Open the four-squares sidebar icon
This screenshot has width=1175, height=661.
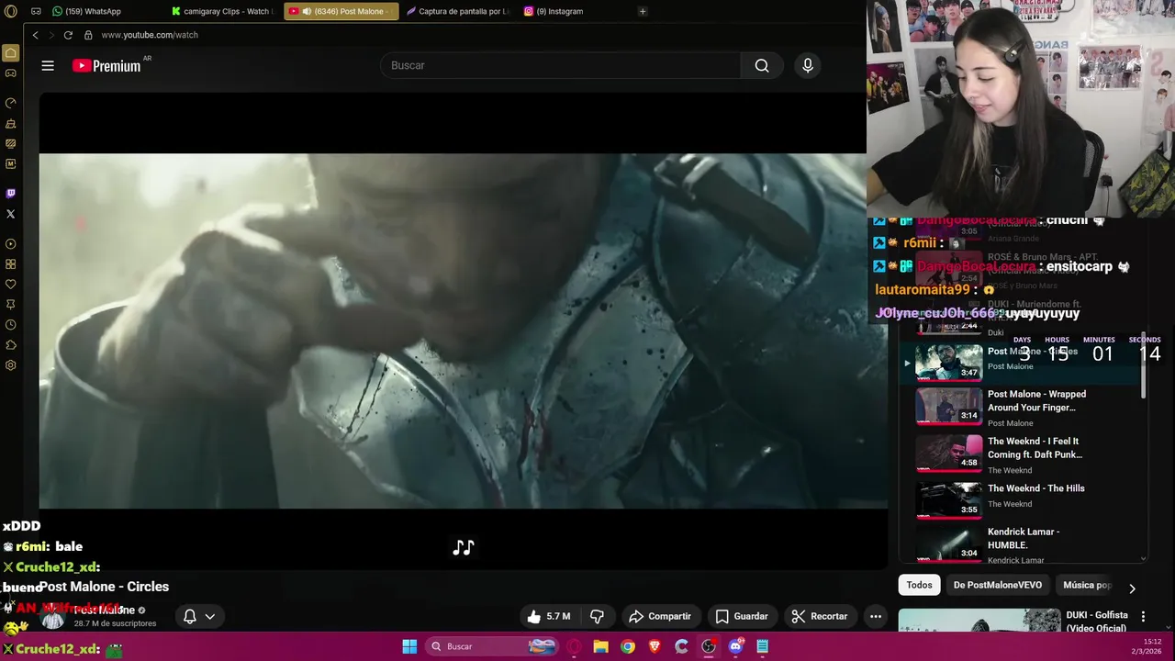pyautogui.click(x=11, y=264)
